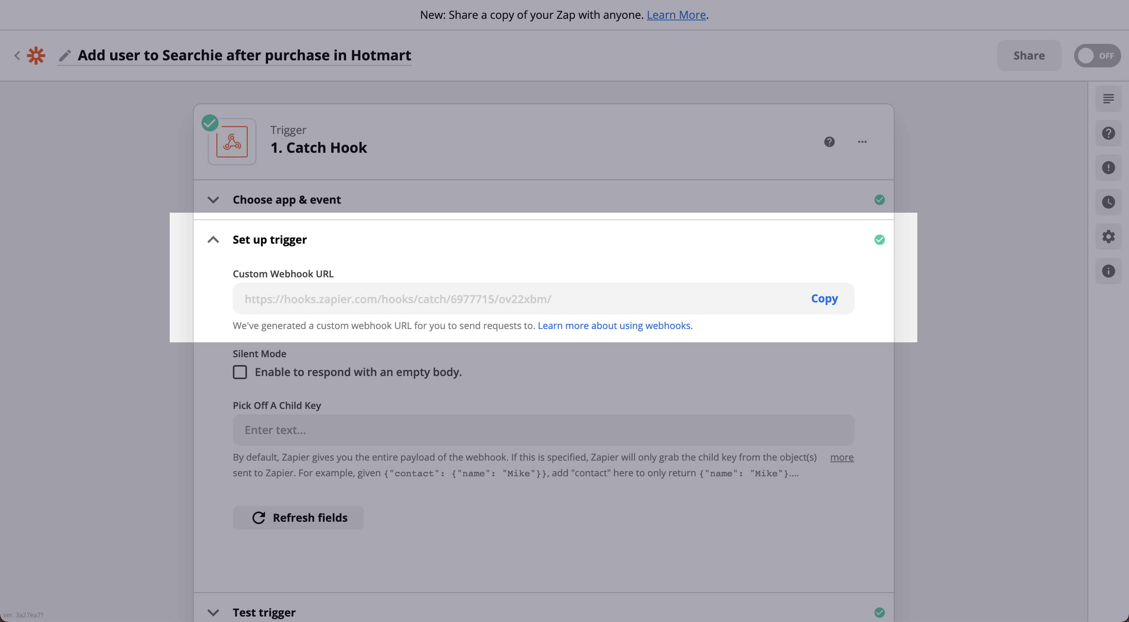
Task: Click the checkmark beside Test trigger
Action: (879, 612)
